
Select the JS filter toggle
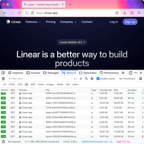point(26,84)
